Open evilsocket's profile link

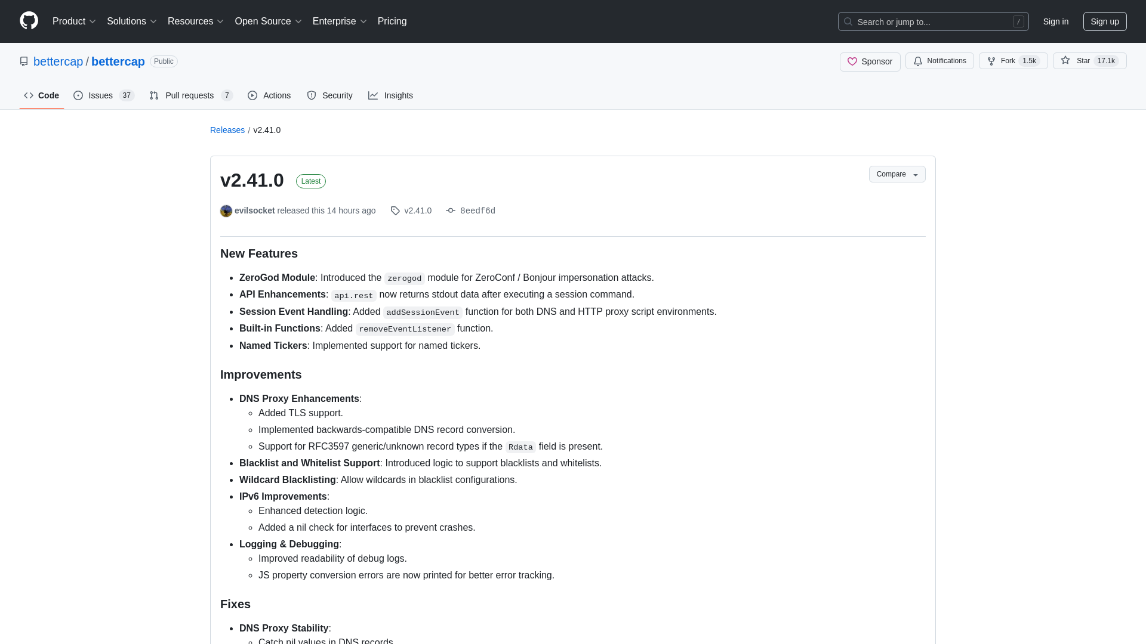tap(255, 210)
